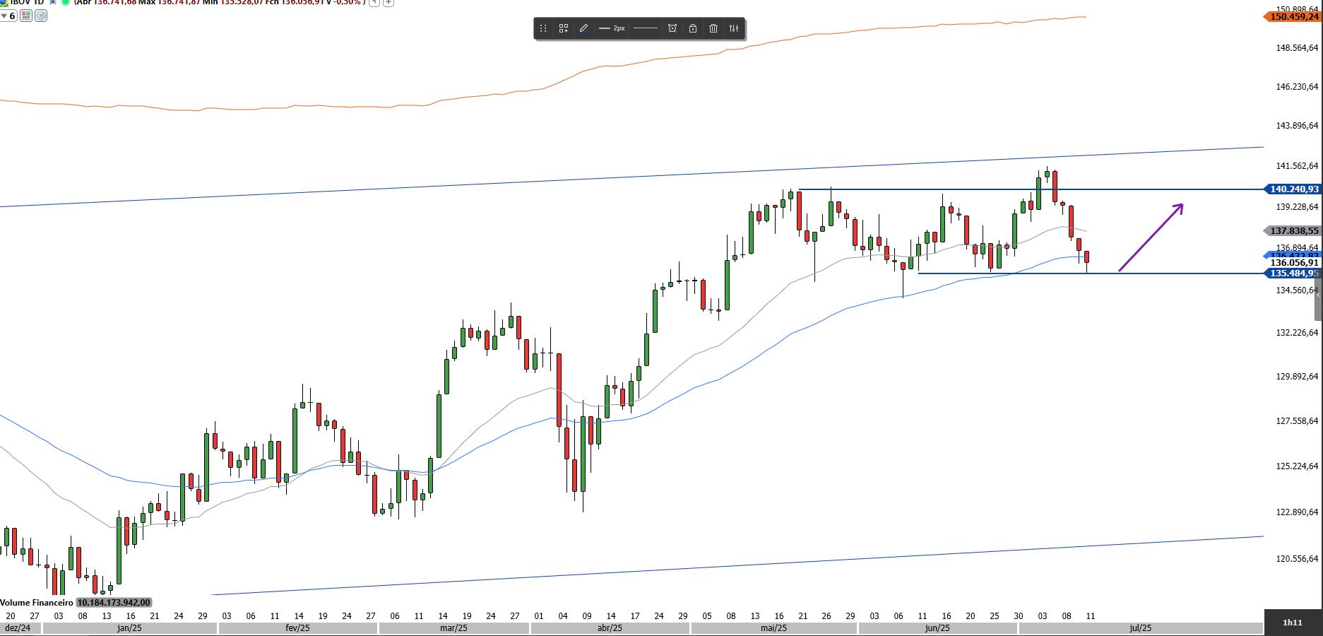The height and width of the screenshot is (636, 1323).
Task: Click price scale value 143.896,64
Action: coord(1296,126)
